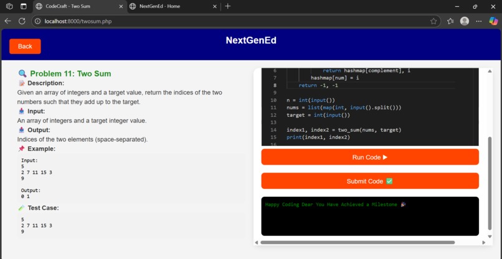
Task: Click the problem description paragraph text
Action: pyautogui.click(x=120, y=98)
